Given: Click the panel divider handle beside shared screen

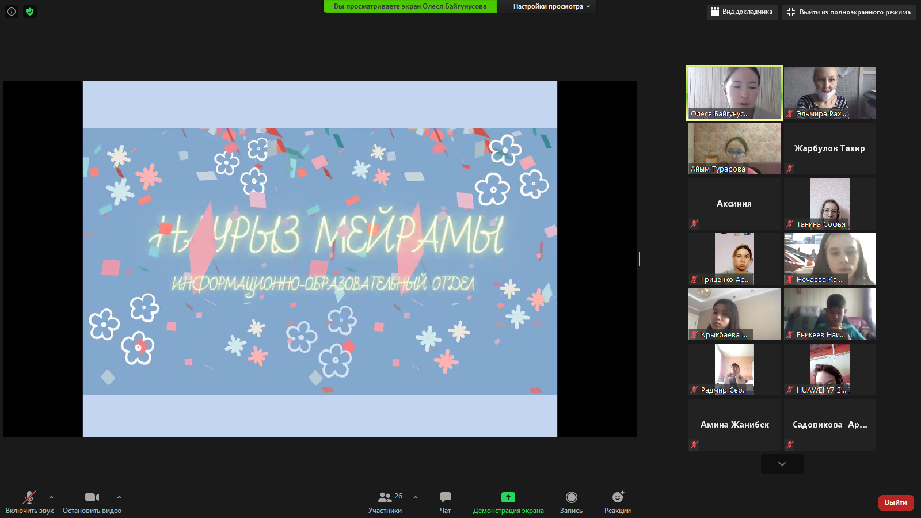Looking at the screenshot, I should 640,259.
